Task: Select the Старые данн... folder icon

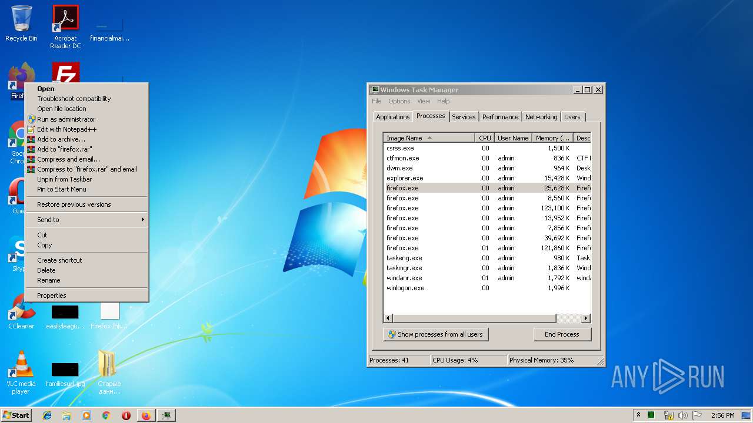Action: pos(109,372)
